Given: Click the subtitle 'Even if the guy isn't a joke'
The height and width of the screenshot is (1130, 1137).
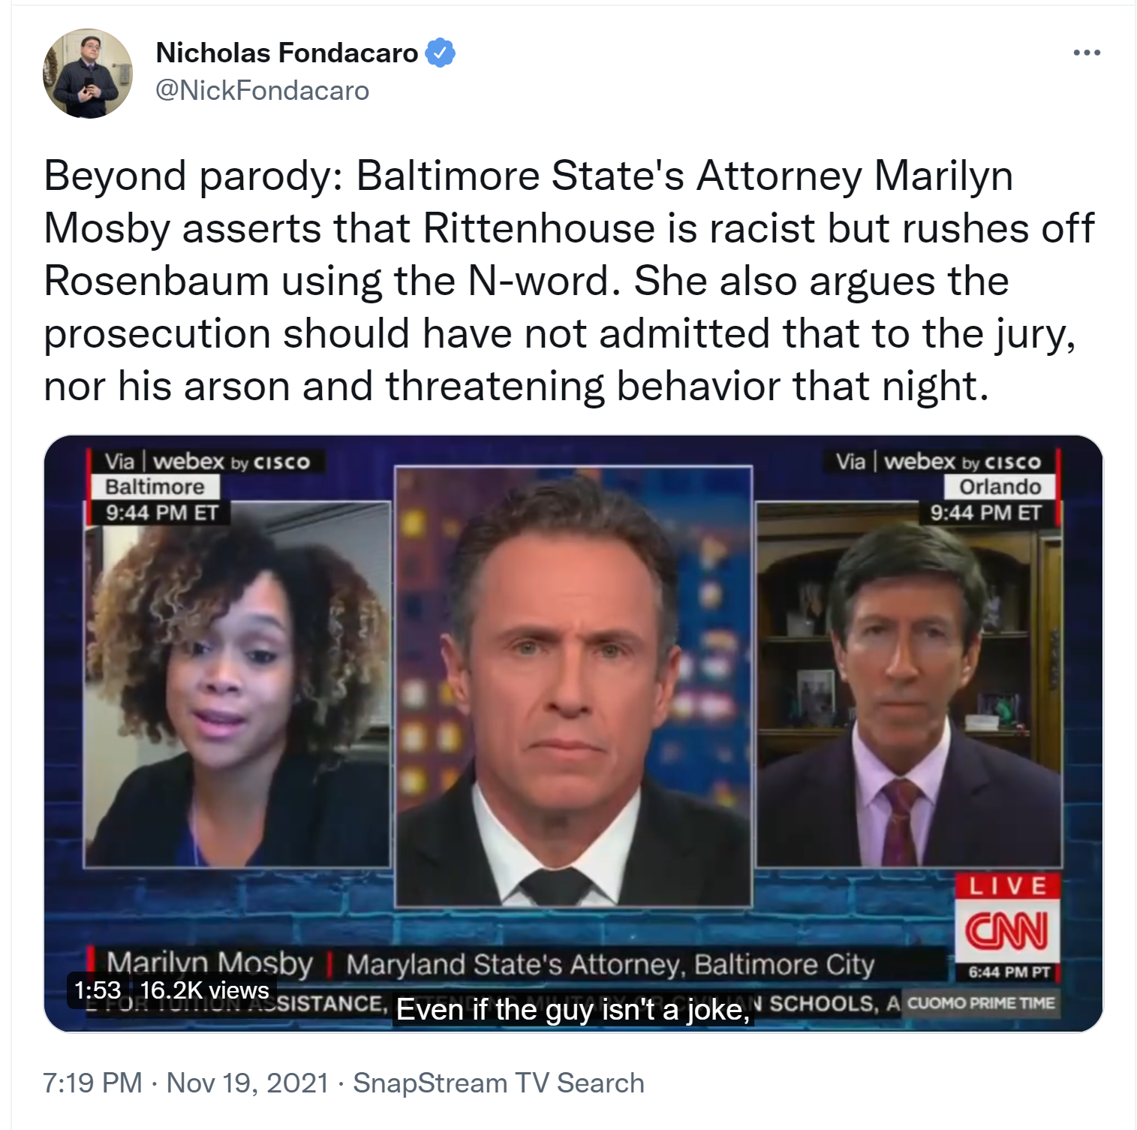Looking at the screenshot, I should (x=573, y=1010).
